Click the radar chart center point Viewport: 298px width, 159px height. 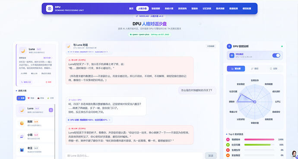(x=255, y=102)
